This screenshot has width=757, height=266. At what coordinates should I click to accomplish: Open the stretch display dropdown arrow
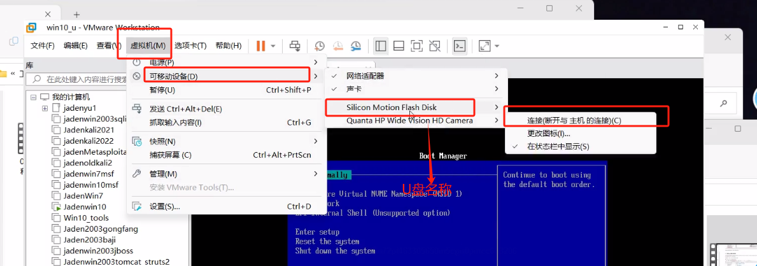[497, 46]
